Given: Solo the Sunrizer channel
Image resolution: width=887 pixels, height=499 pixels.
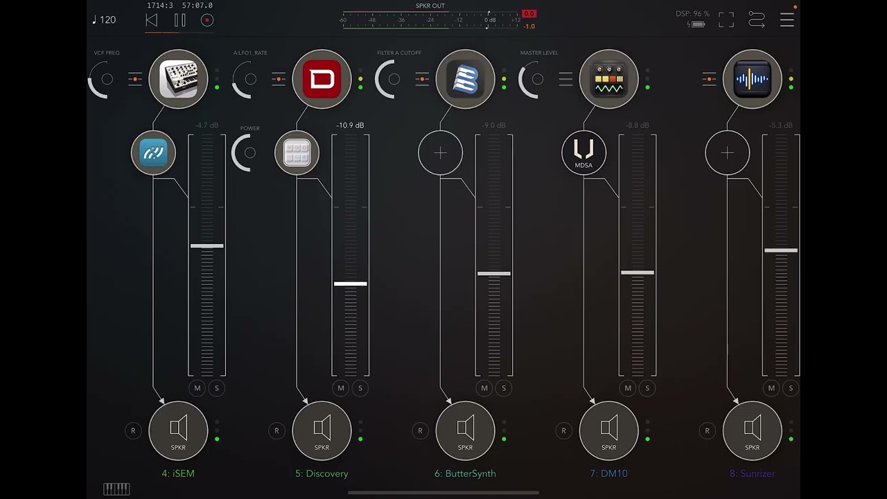Looking at the screenshot, I should pos(791,388).
